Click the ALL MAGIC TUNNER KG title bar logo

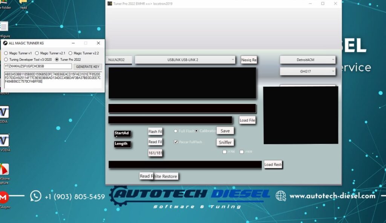(5, 43)
